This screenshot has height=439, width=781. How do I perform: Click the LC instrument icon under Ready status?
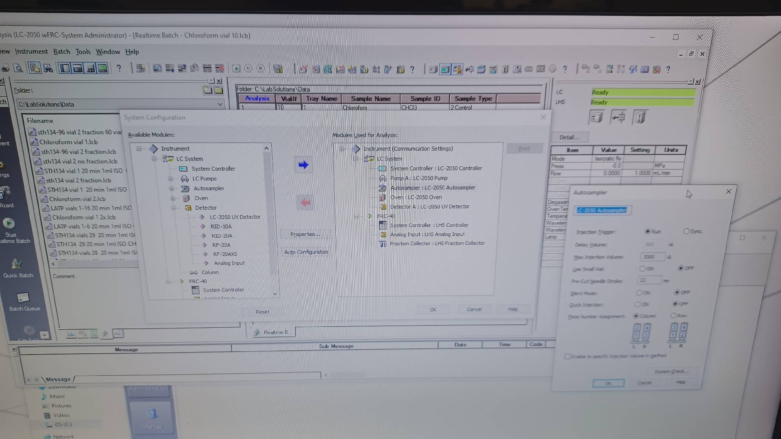click(x=596, y=118)
